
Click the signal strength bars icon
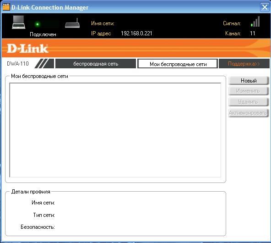(x=255, y=22)
